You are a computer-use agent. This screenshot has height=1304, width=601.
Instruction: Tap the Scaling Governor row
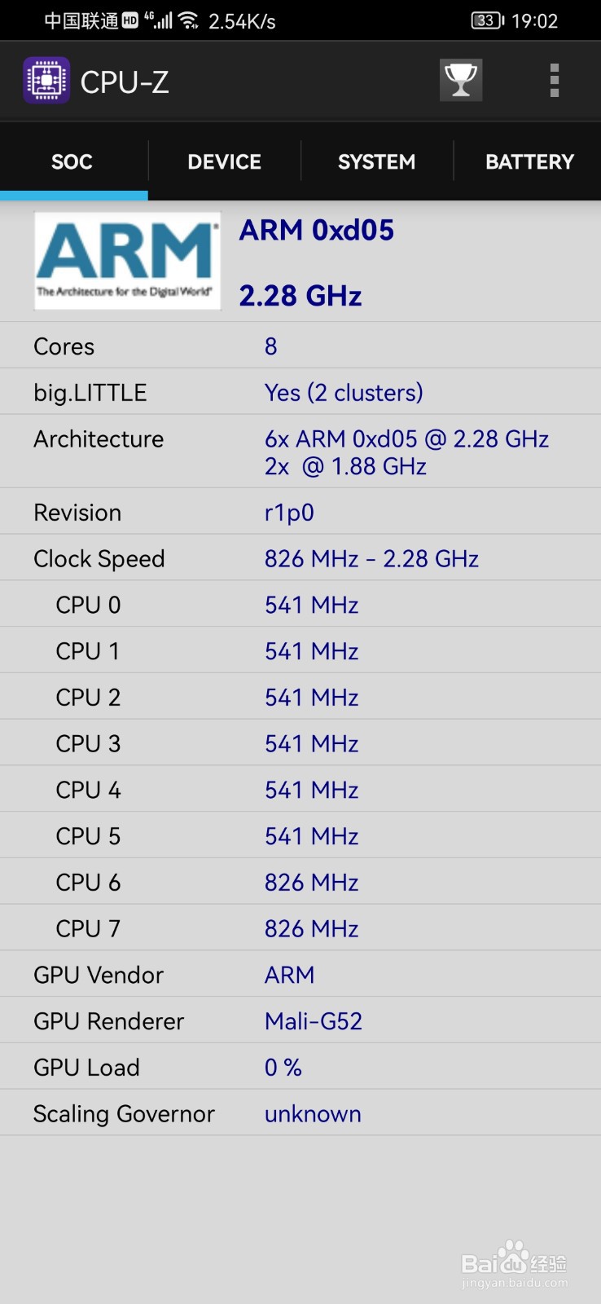coord(300,1114)
